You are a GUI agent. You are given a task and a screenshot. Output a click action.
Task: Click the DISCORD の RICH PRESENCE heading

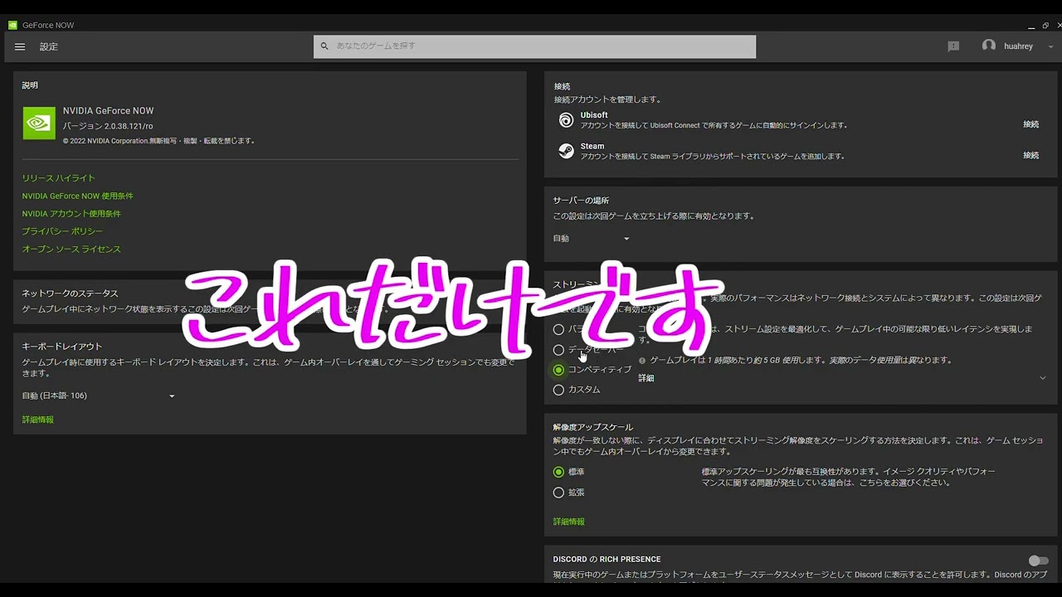click(607, 560)
